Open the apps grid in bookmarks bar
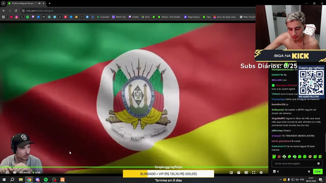This screenshot has height=183, width=326. 3,17
